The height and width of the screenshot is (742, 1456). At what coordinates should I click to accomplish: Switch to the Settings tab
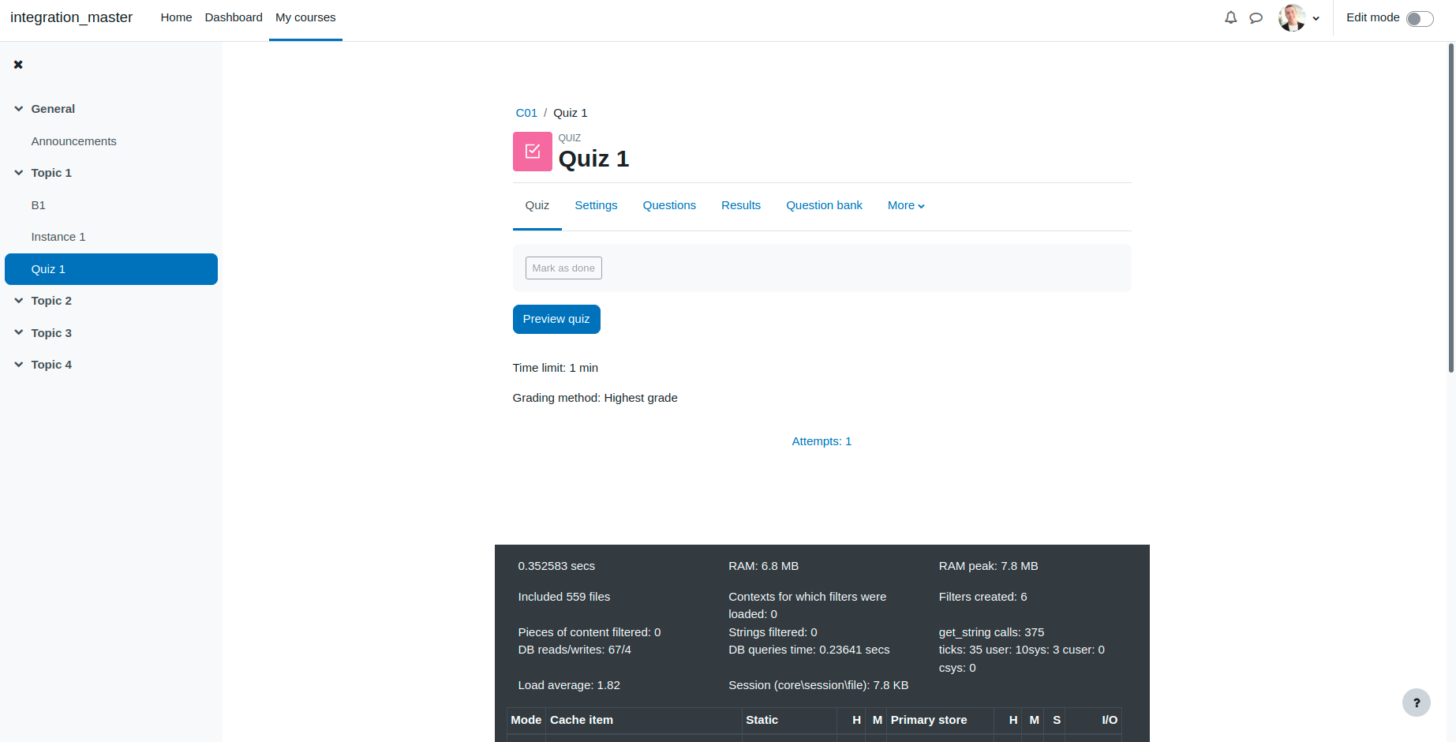(x=596, y=205)
